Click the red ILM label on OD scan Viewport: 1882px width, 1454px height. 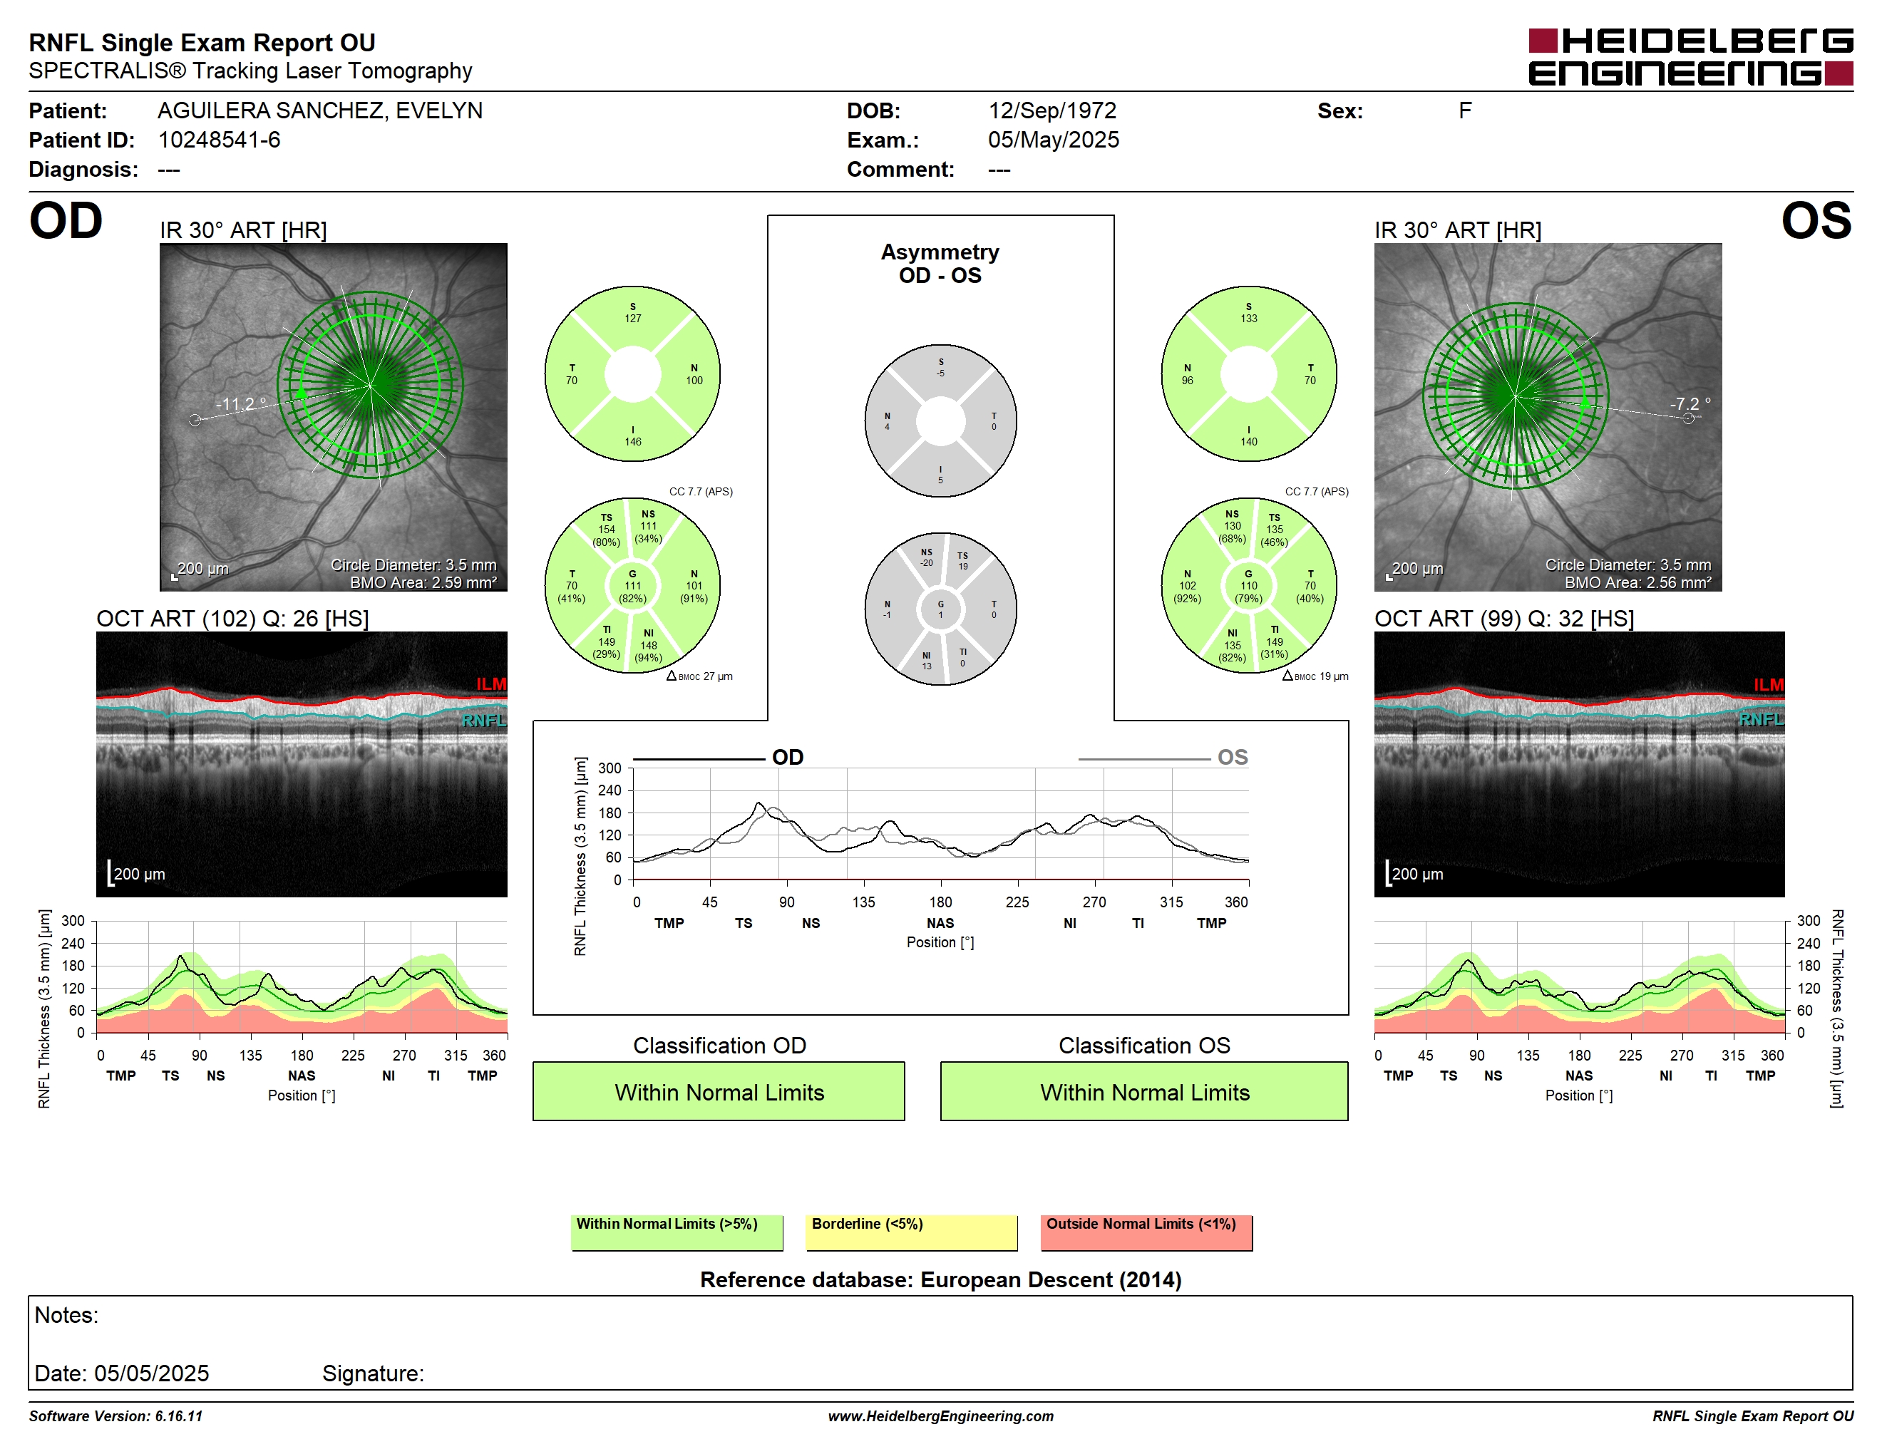[491, 684]
